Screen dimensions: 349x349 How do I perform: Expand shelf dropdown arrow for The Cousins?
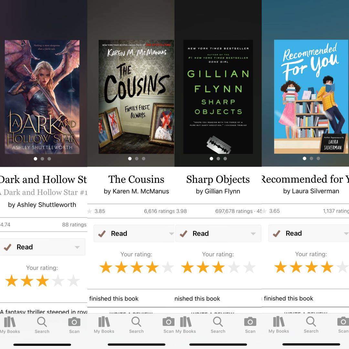click(171, 234)
